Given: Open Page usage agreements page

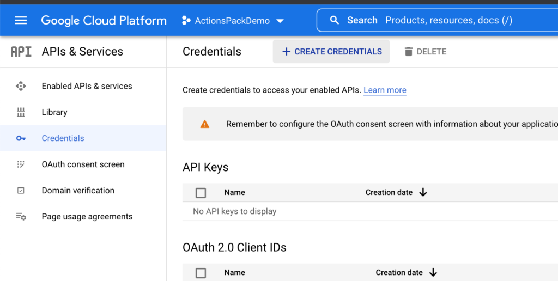Looking at the screenshot, I should tap(87, 216).
